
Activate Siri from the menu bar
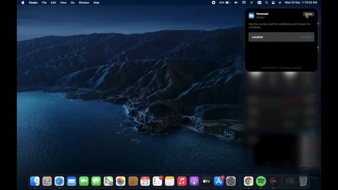[x=280, y=3]
